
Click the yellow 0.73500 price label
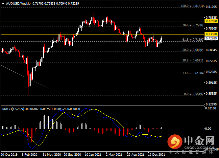(211, 34)
